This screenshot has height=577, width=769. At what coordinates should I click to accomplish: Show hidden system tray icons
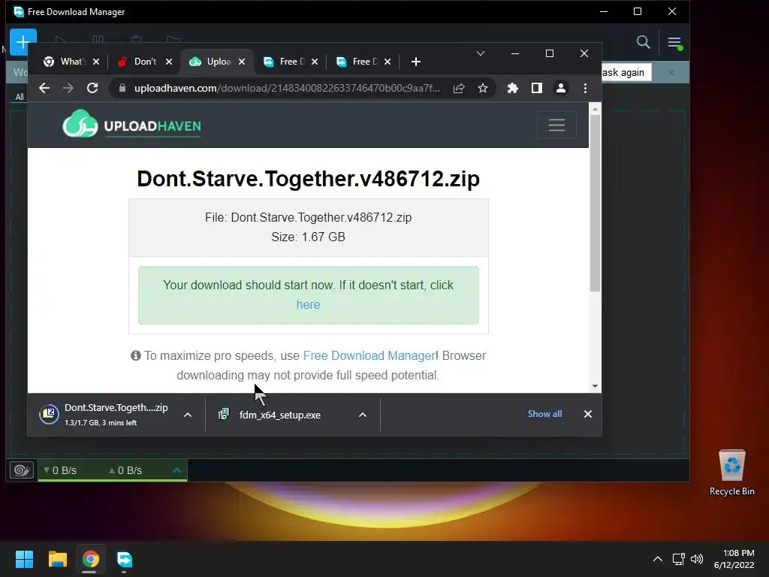(658, 559)
